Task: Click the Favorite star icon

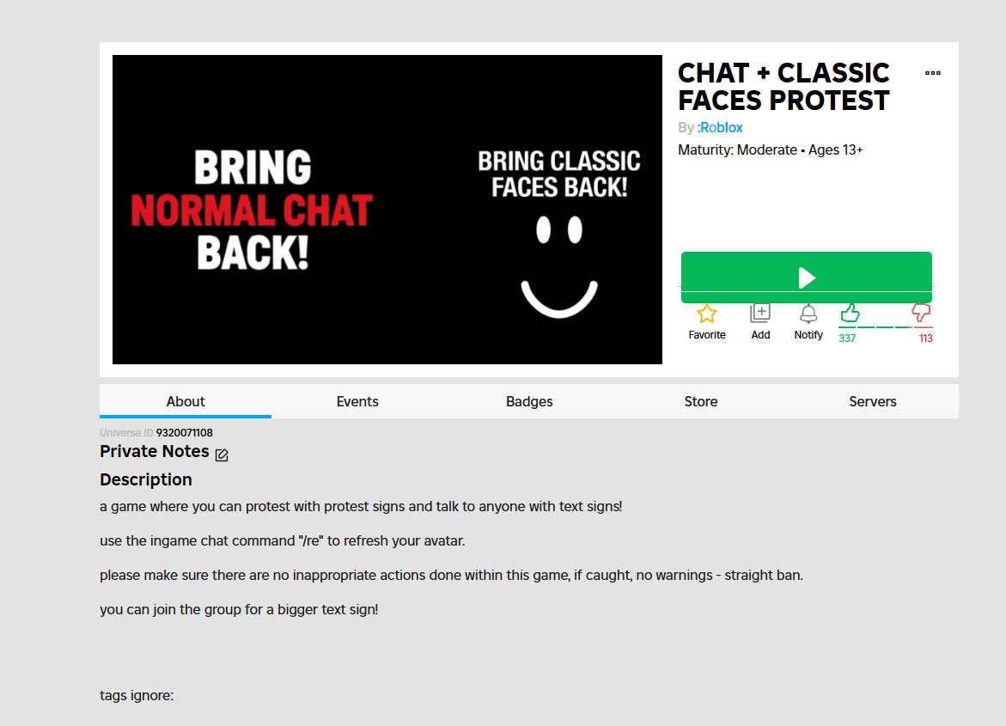Action: 707,314
